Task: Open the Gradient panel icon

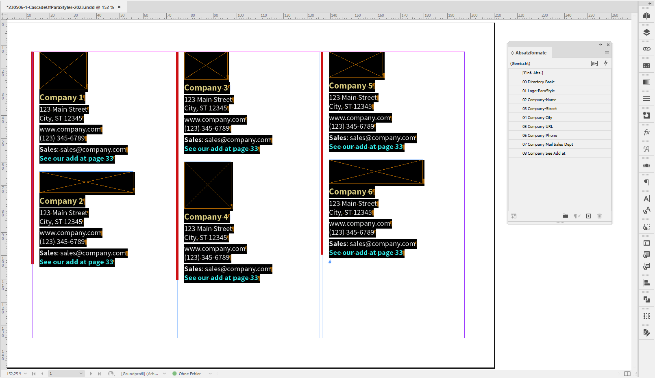Action: (646, 82)
